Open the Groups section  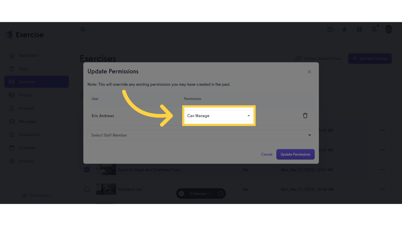point(26,95)
